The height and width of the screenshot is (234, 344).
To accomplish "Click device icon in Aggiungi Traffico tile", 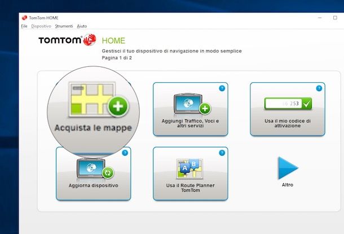I will [x=192, y=103].
